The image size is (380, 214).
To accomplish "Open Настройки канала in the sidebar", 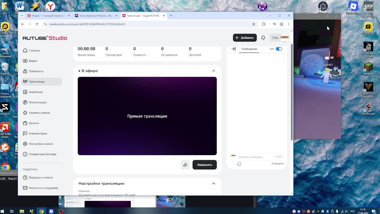I will coord(42,144).
